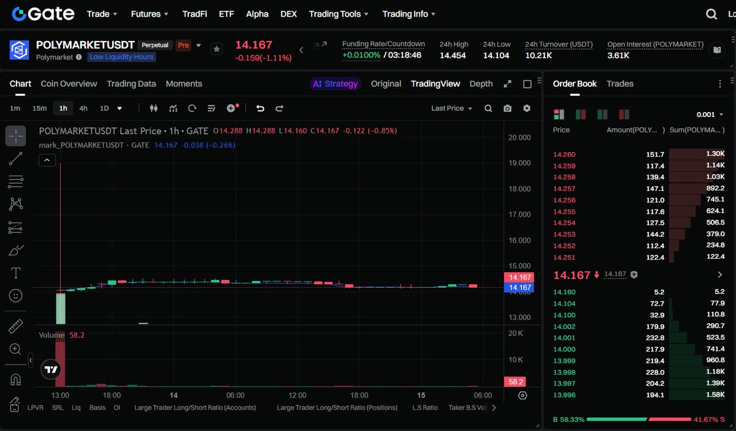Open the Moments tab
The height and width of the screenshot is (431, 736).
click(x=184, y=84)
